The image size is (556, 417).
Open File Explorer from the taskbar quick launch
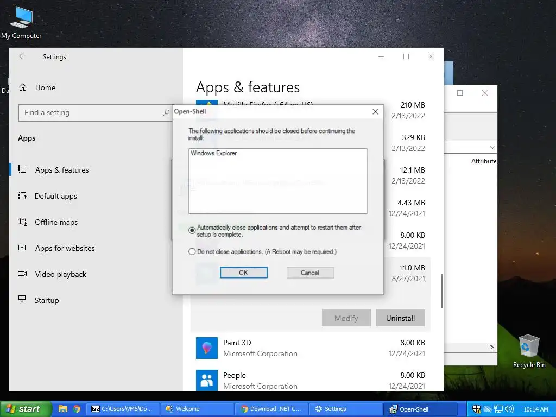click(x=63, y=409)
